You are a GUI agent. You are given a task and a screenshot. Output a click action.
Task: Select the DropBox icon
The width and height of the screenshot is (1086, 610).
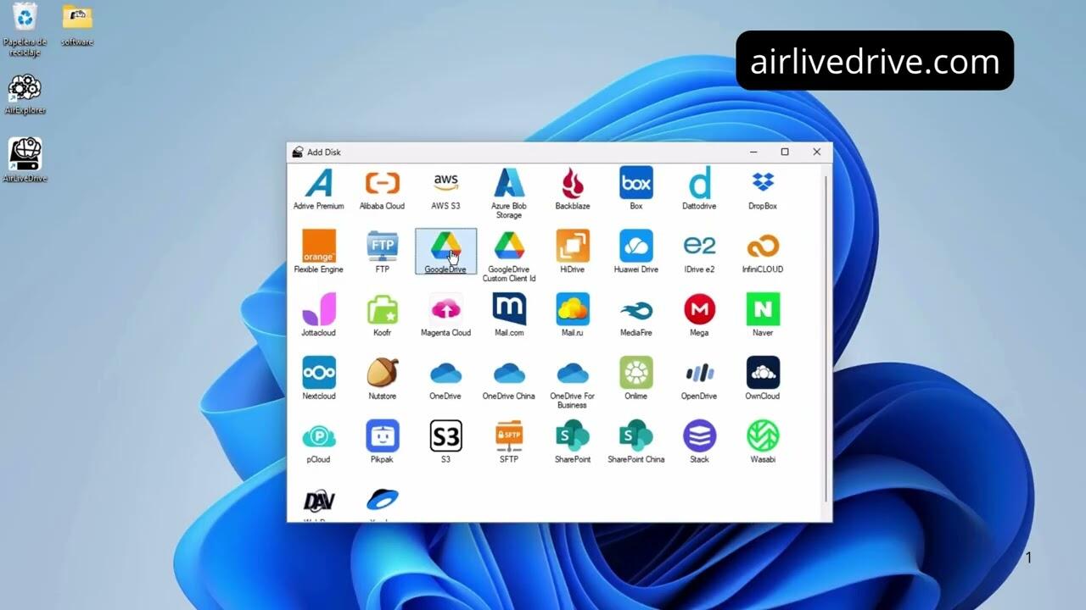(x=763, y=184)
